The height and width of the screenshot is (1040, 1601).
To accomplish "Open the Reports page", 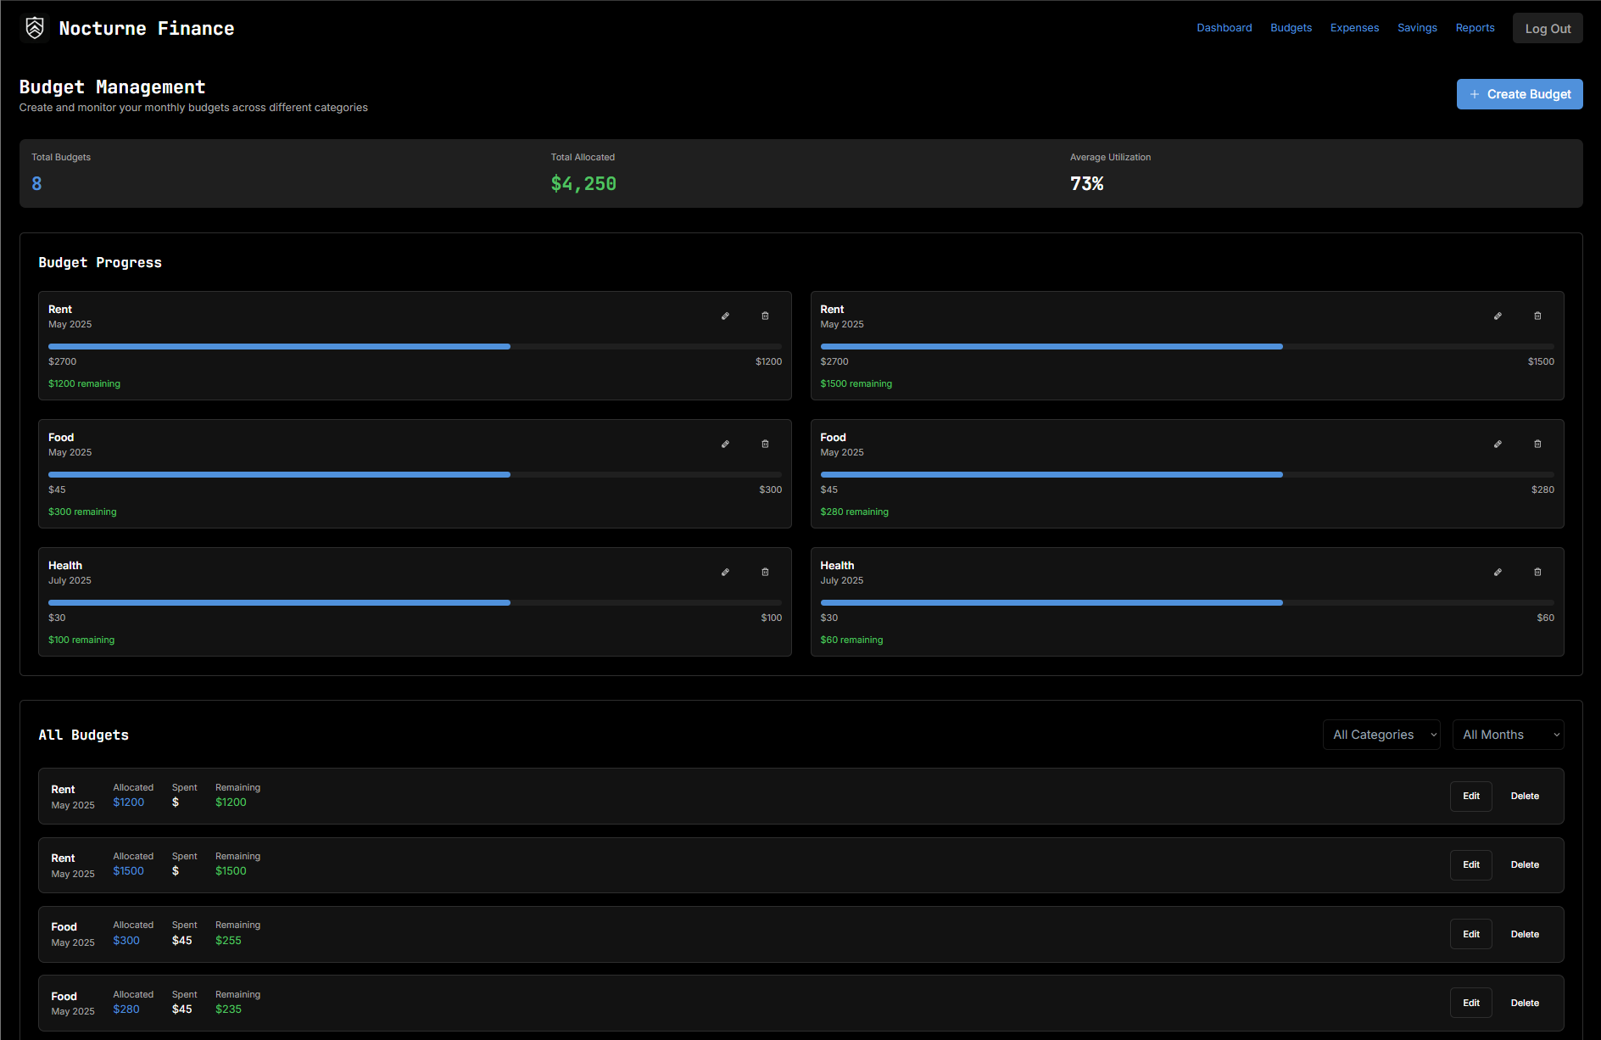I will point(1475,28).
